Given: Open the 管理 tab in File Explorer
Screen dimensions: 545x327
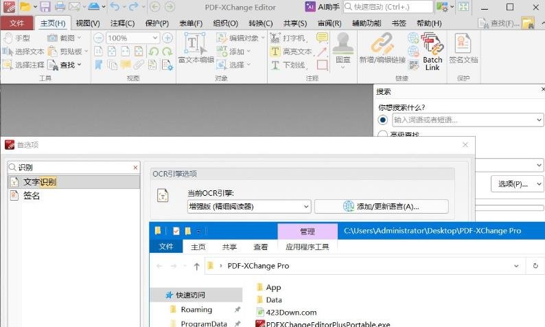Looking at the screenshot, I should pyautogui.click(x=308, y=231).
